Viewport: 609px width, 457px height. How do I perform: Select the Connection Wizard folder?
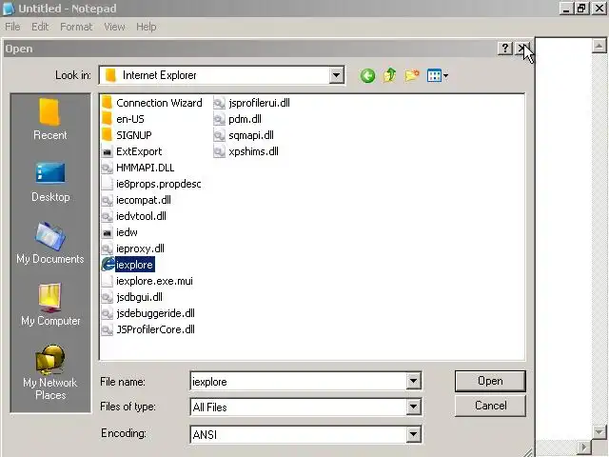coord(152,103)
